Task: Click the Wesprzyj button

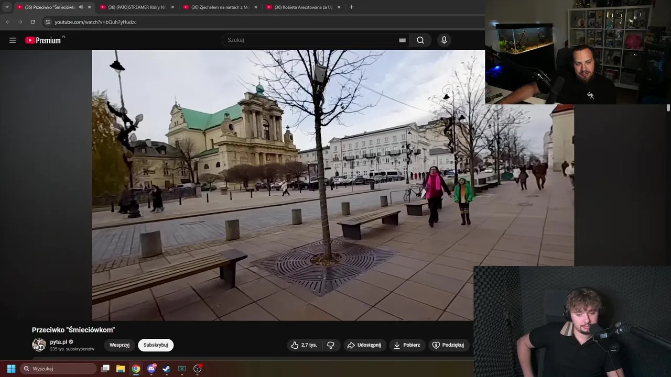Action: (x=120, y=345)
